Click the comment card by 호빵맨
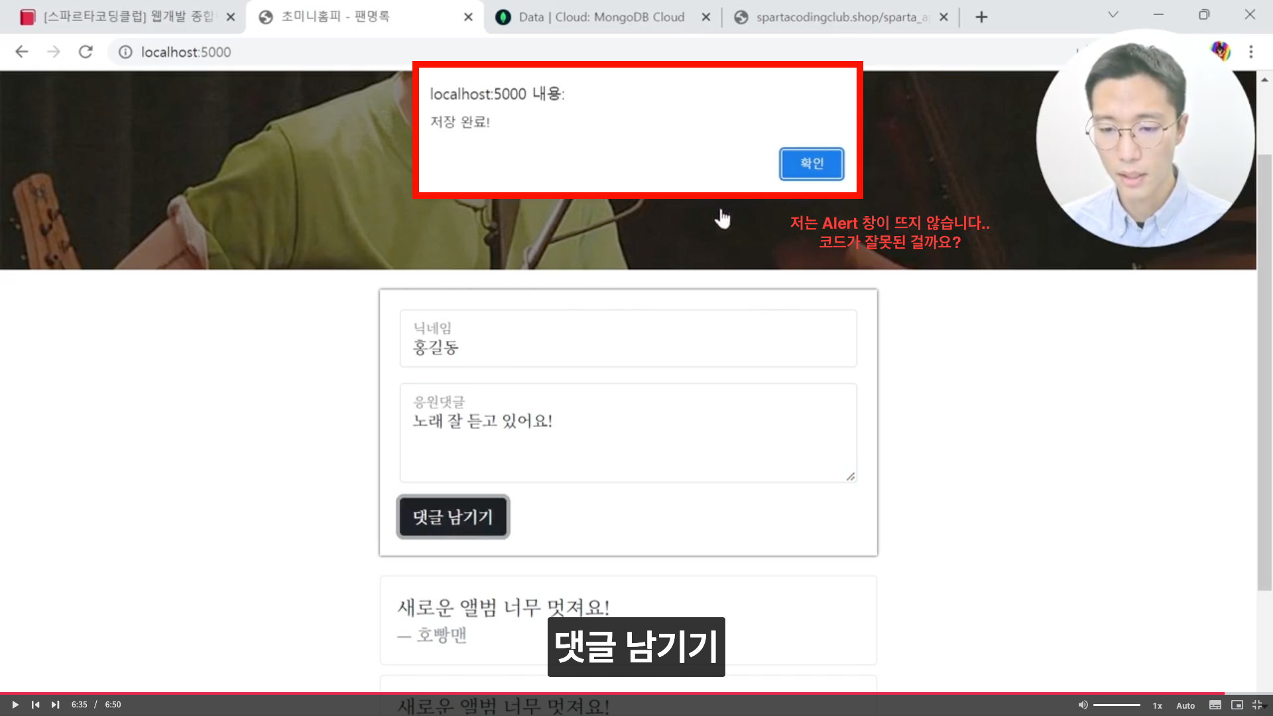1273x716 pixels. pos(628,621)
